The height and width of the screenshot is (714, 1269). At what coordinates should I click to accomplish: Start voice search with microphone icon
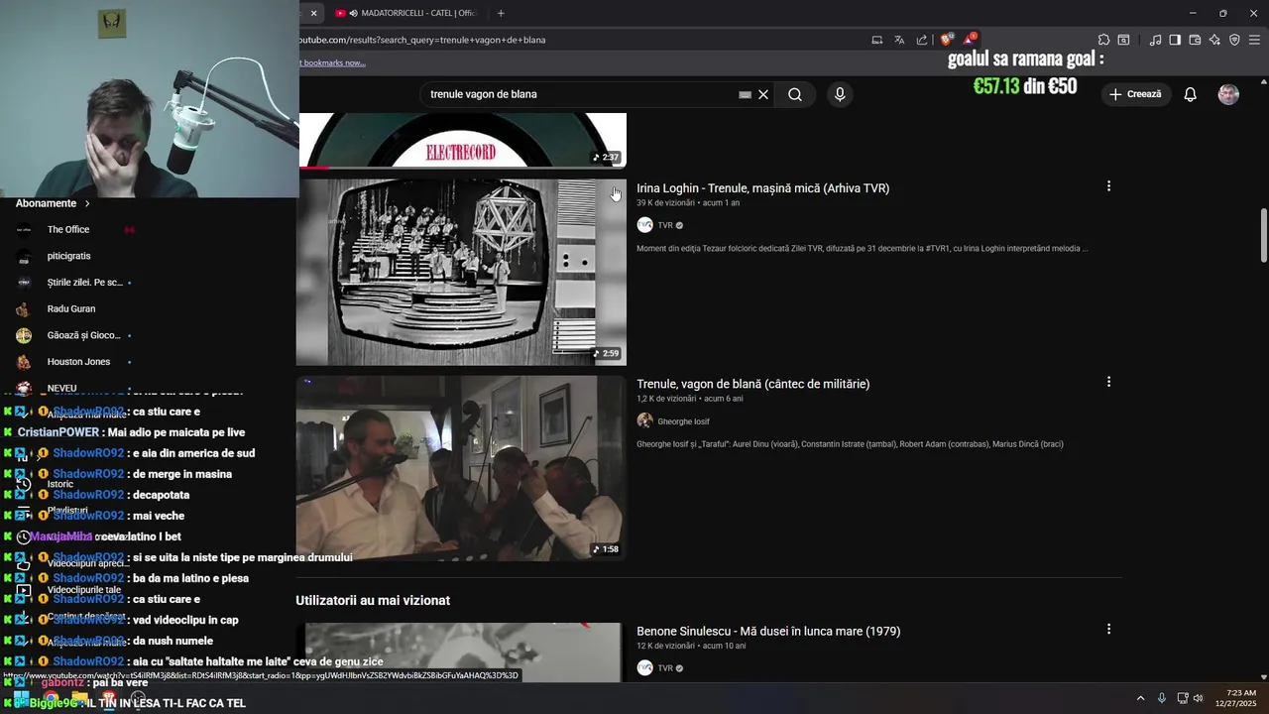(x=840, y=94)
